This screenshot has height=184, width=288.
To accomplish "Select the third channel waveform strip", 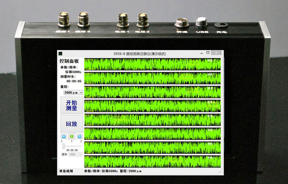I will tap(152, 92).
